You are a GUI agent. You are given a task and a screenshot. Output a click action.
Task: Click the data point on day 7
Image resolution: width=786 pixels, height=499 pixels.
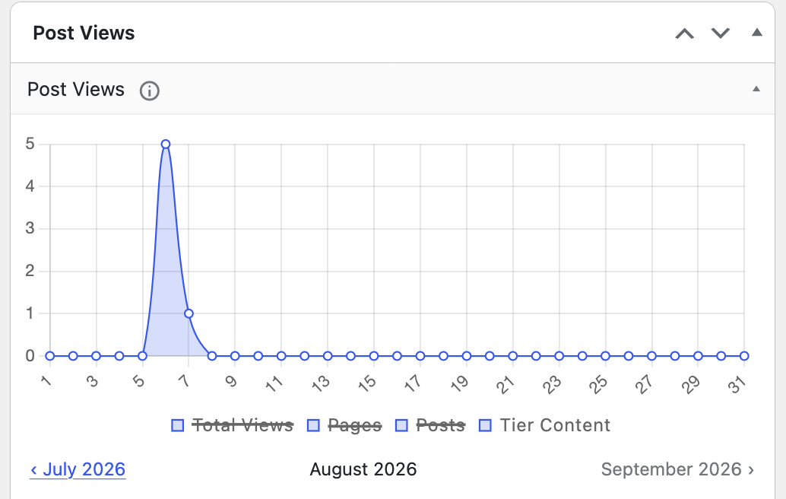pyautogui.click(x=189, y=313)
